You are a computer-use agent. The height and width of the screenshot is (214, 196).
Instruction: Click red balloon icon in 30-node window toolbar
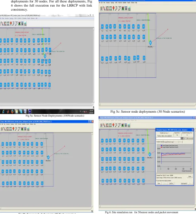[x=113, y=8]
